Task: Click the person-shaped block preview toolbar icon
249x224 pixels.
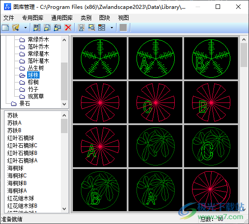Action: point(81,28)
